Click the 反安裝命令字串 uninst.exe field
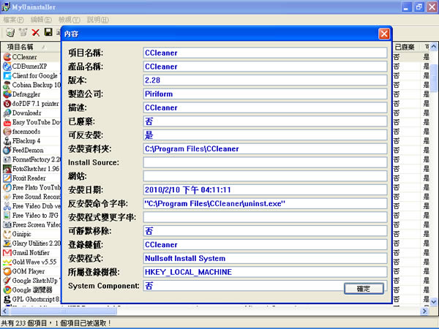This screenshot has height=329, width=439. click(265, 204)
